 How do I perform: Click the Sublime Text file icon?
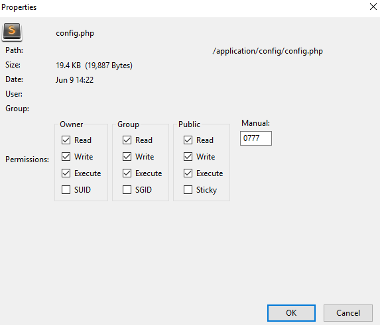click(x=12, y=32)
